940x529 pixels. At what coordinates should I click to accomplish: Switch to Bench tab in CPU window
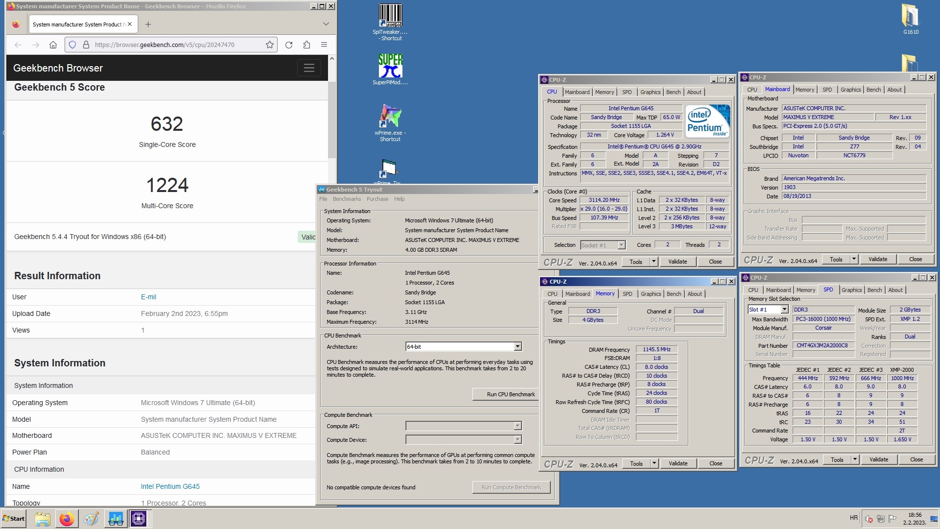(x=673, y=92)
